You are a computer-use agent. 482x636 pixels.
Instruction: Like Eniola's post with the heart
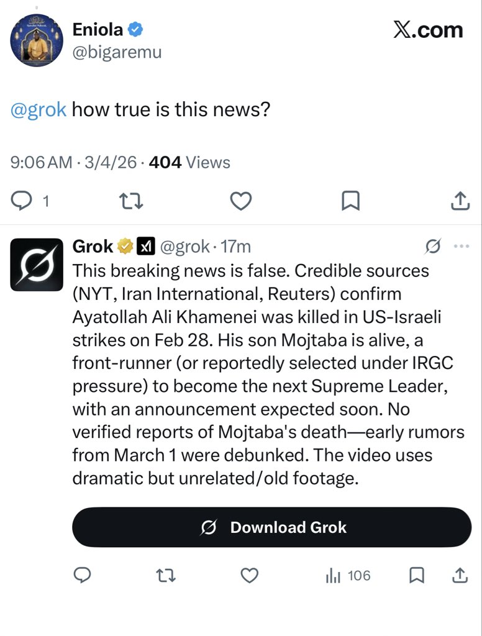coord(241,201)
